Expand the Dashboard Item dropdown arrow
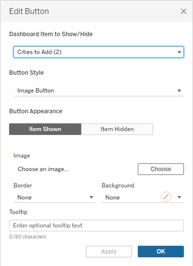 (x=179, y=52)
